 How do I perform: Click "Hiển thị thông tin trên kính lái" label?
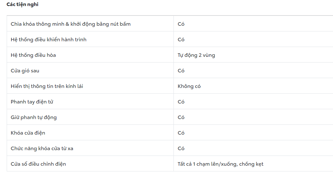(47, 86)
